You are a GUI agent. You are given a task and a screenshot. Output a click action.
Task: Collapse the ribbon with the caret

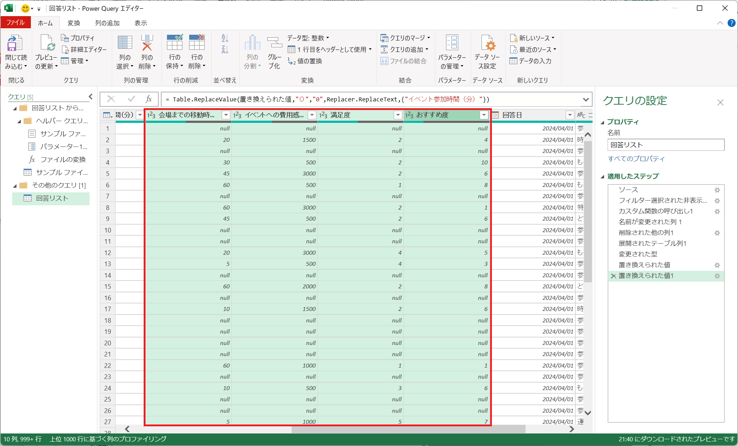click(720, 23)
